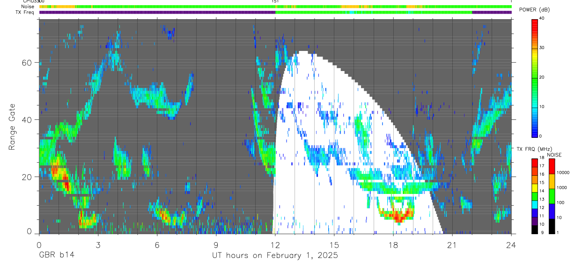Click the 'GBR b14' radar label

coord(56,256)
